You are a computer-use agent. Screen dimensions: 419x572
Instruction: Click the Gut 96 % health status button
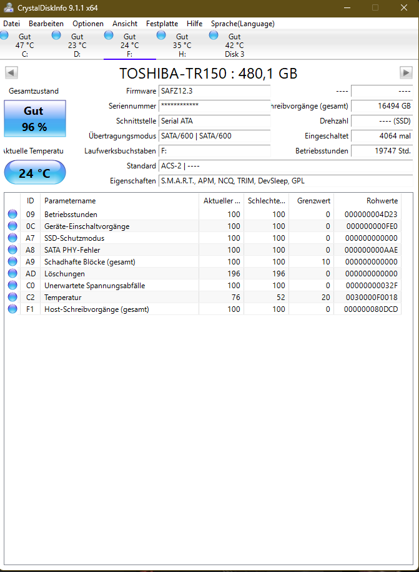(x=35, y=119)
